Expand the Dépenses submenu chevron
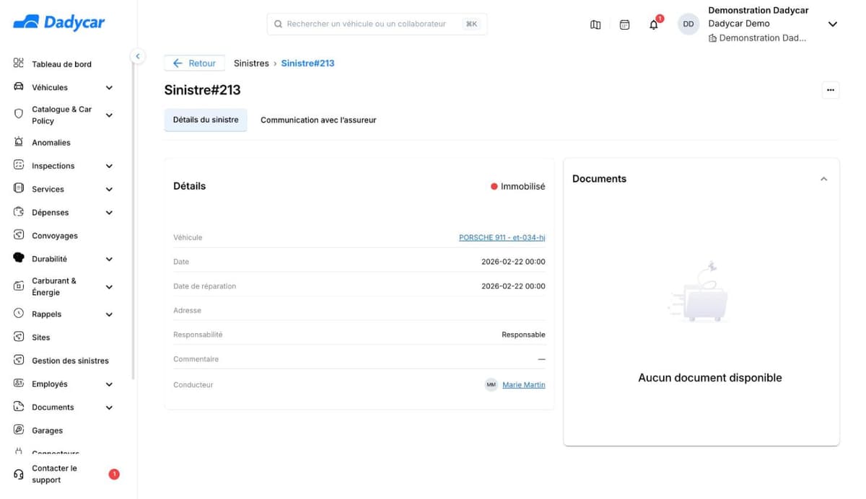866x499 pixels. click(x=109, y=213)
